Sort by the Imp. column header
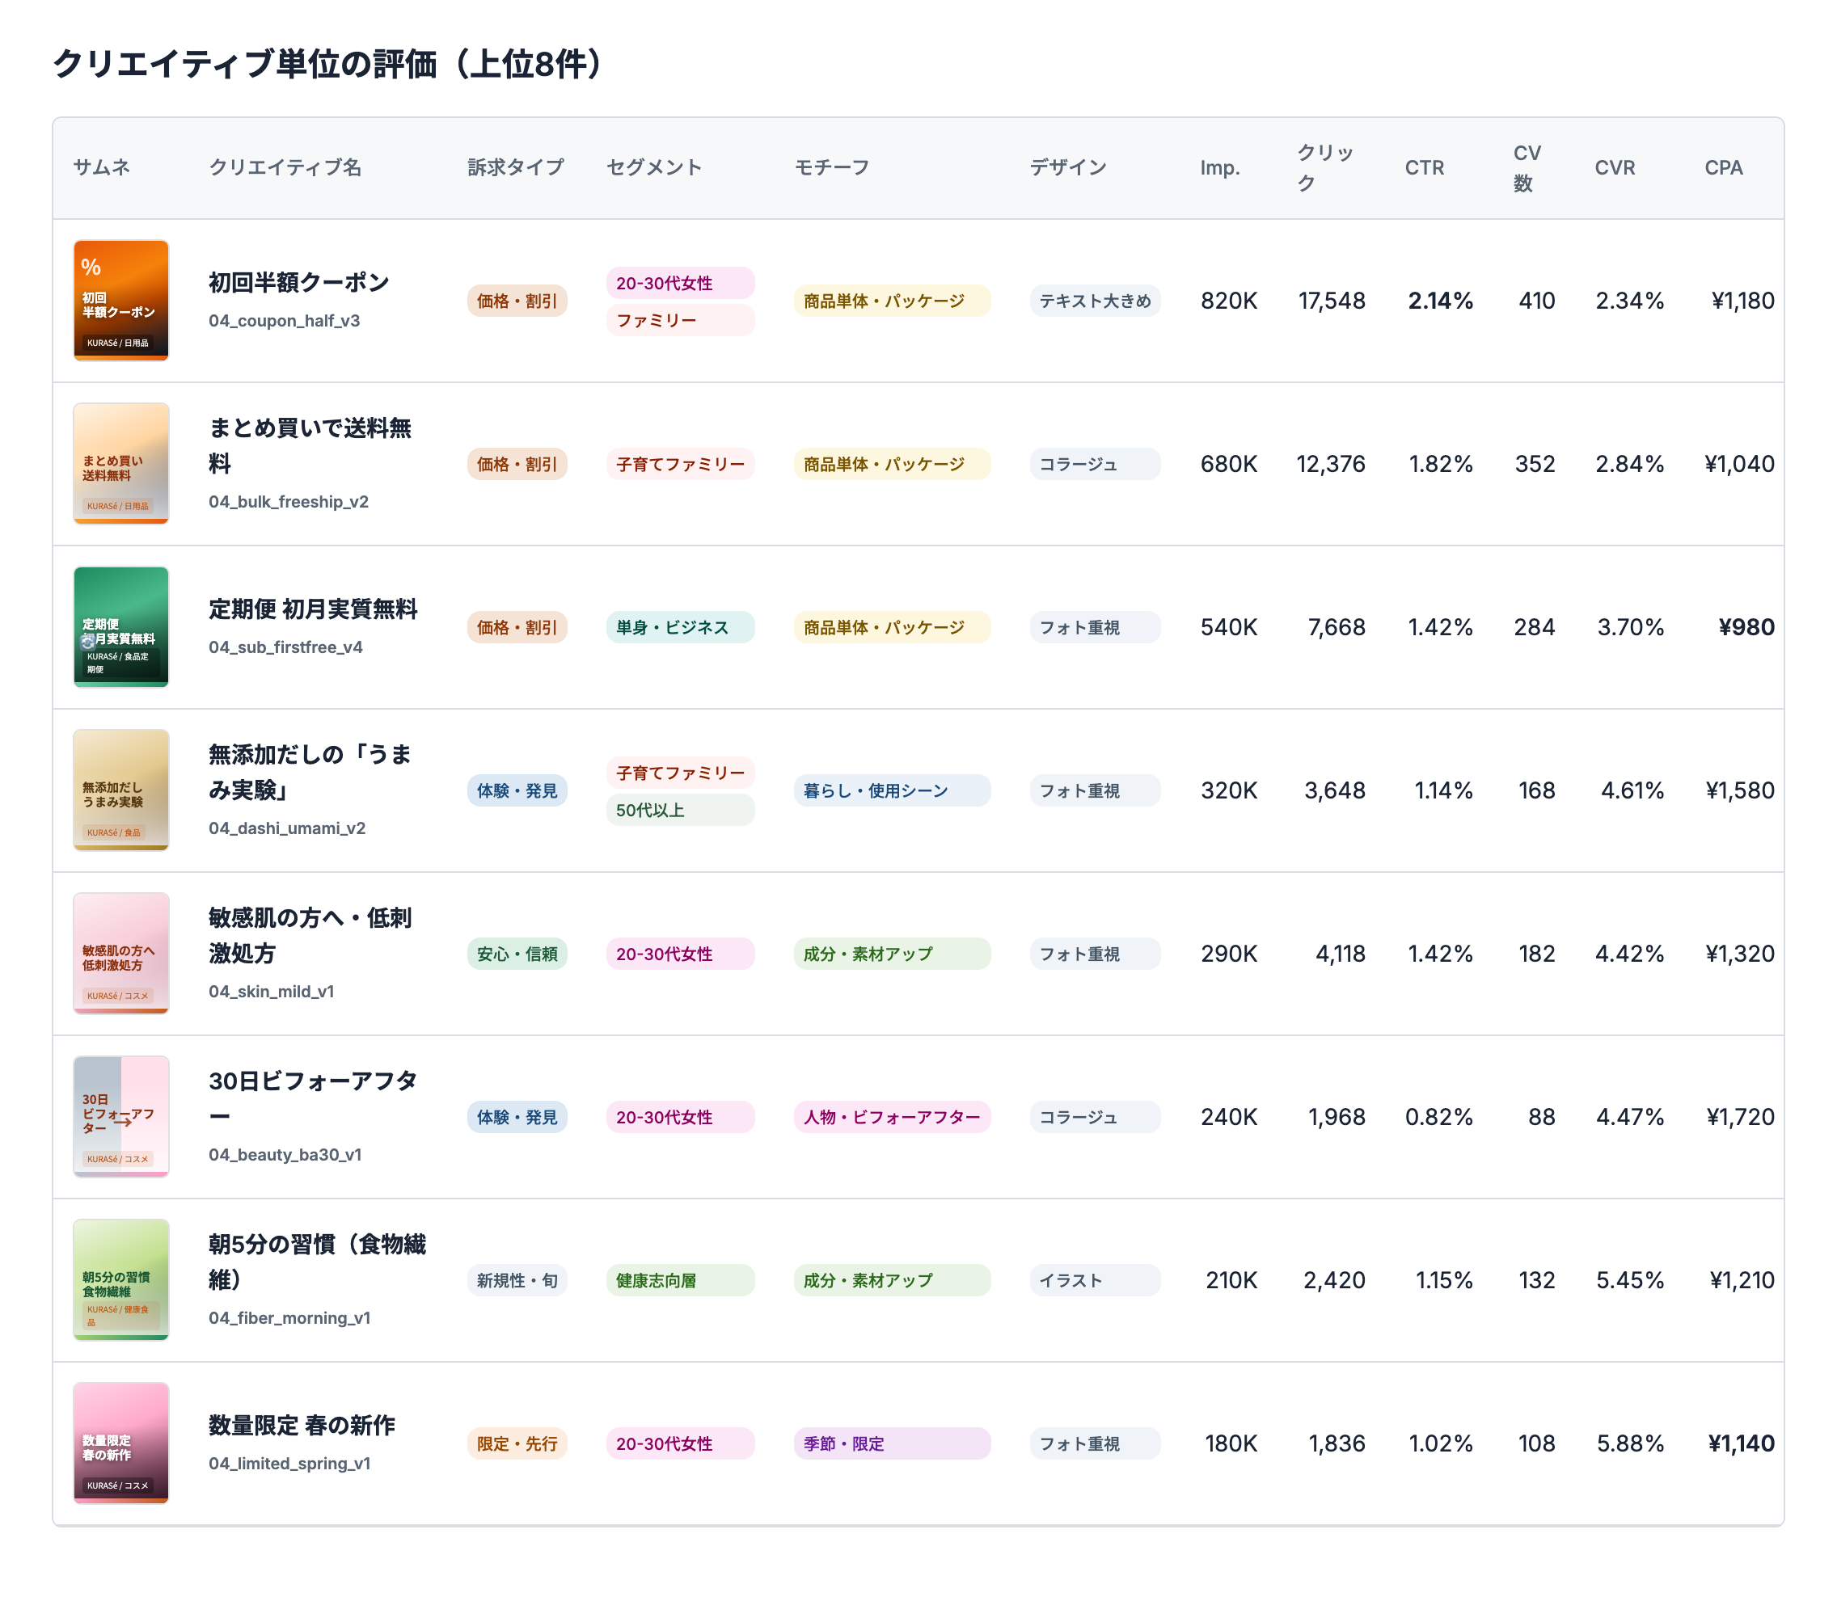Image resolution: width=1837 pixels, height=1618 pixels. [1219, 168]
